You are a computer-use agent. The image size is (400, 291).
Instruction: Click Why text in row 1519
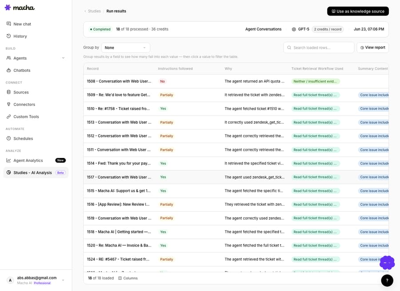point(254,218)
